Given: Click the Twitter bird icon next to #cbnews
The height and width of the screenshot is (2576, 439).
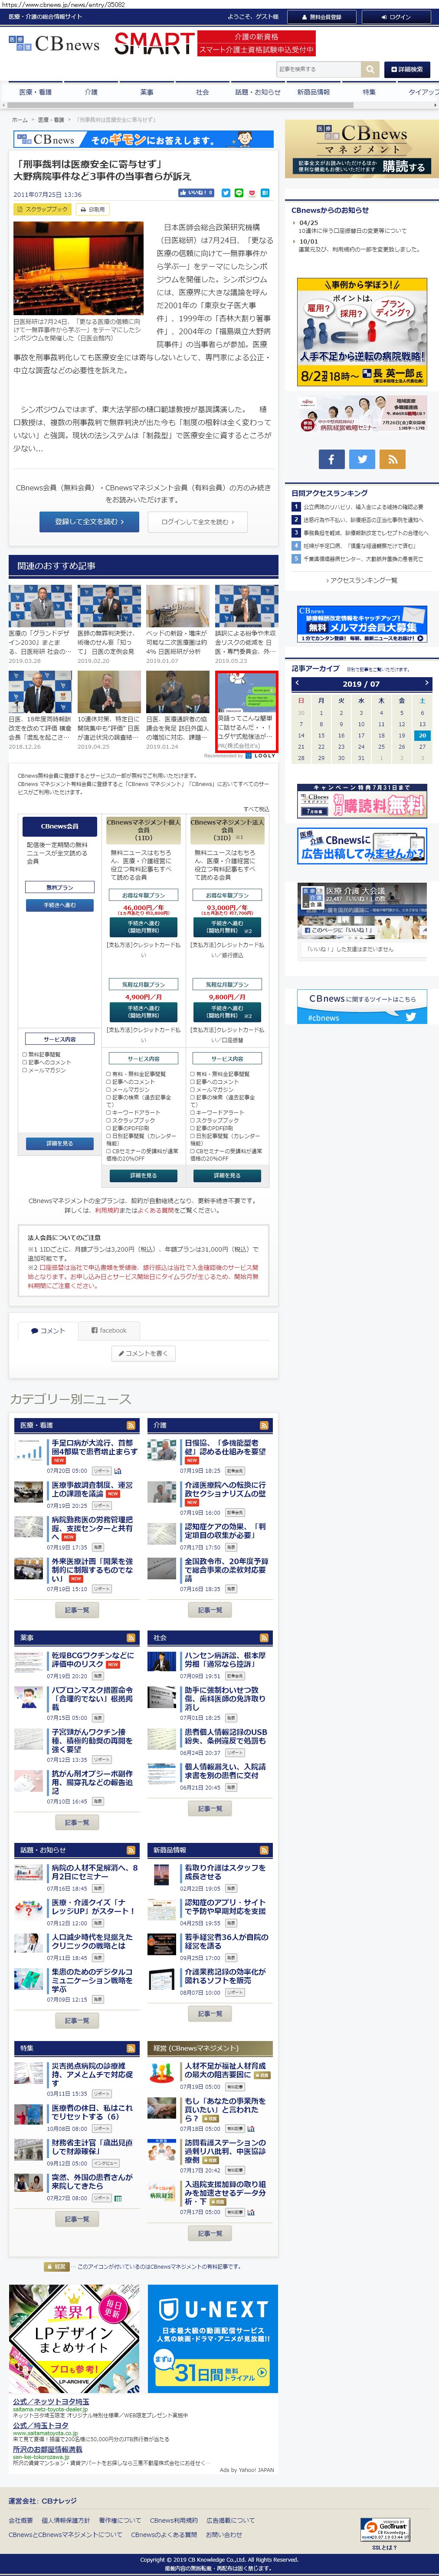Looking at the screenshot, I should 411,1016.
